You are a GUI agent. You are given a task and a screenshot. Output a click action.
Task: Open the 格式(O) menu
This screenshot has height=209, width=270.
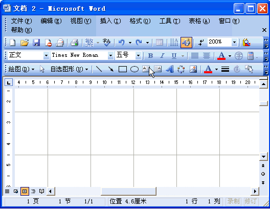click(x=140, y=21)
